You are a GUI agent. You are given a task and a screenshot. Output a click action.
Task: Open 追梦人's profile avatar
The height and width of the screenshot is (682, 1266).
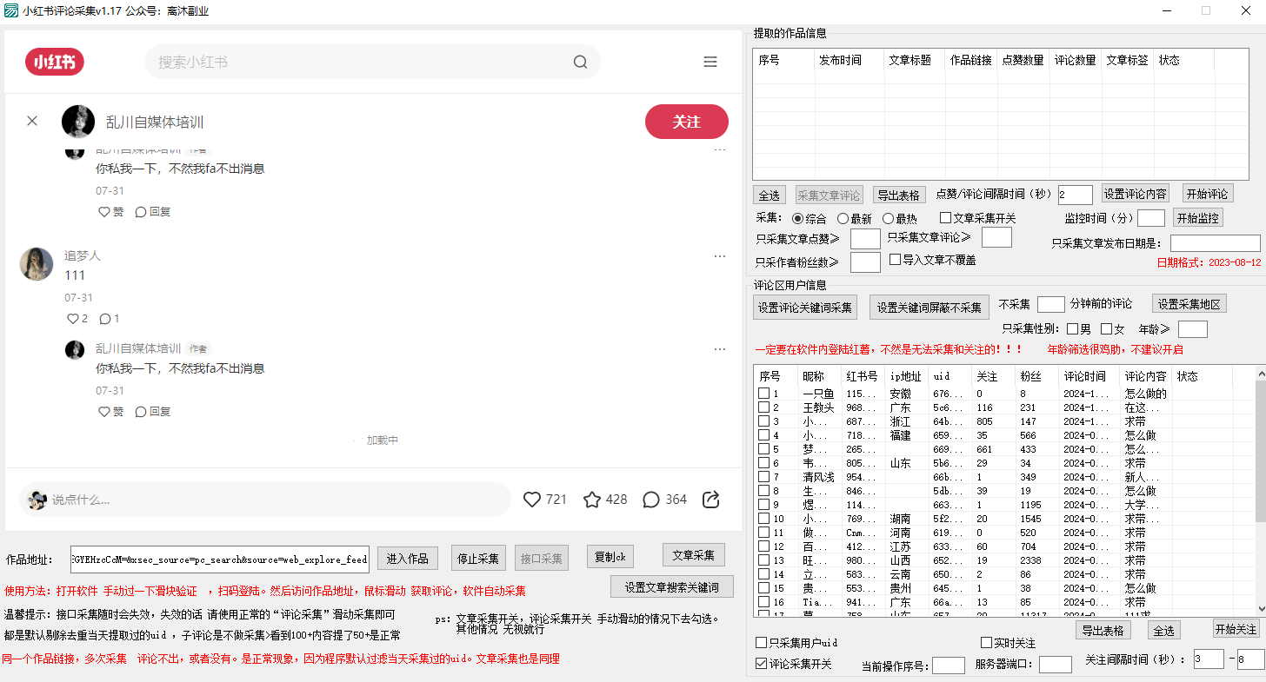[x=37, y=263]
